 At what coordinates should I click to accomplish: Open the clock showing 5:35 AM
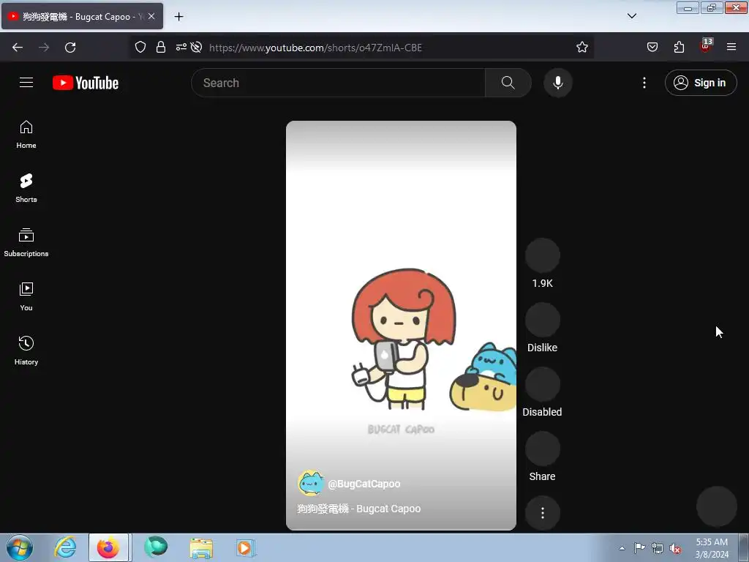[712, 548]
